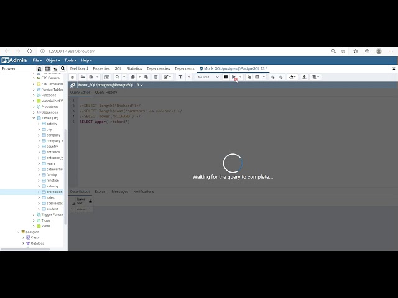Image resolution: width=398 pixels, height=298 pixels.
Task: Click the Explain hand icon
Action: pos(249,77)
